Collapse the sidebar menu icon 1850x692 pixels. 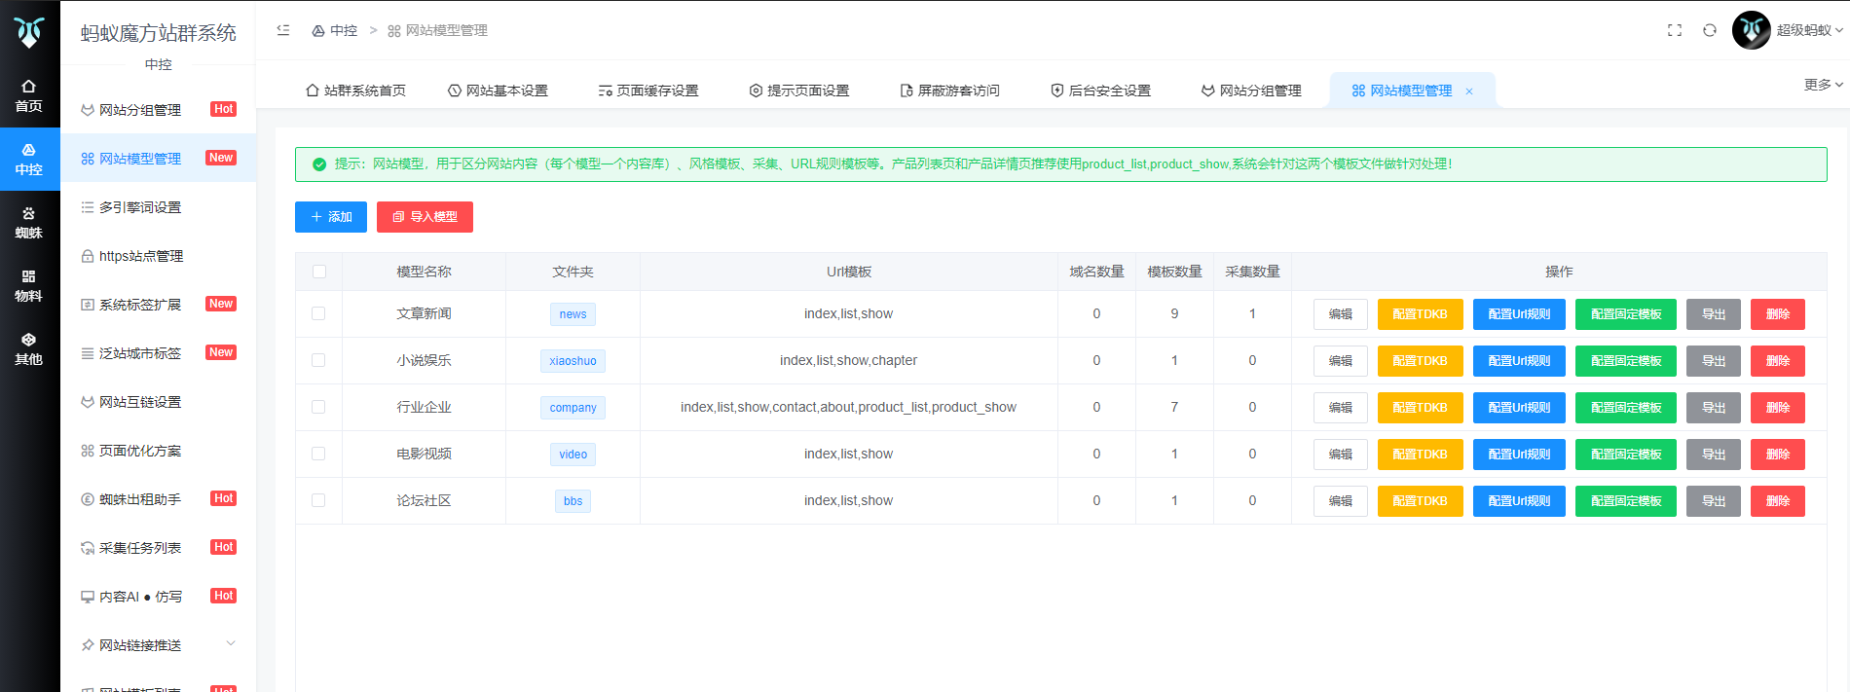pos(283,30)
